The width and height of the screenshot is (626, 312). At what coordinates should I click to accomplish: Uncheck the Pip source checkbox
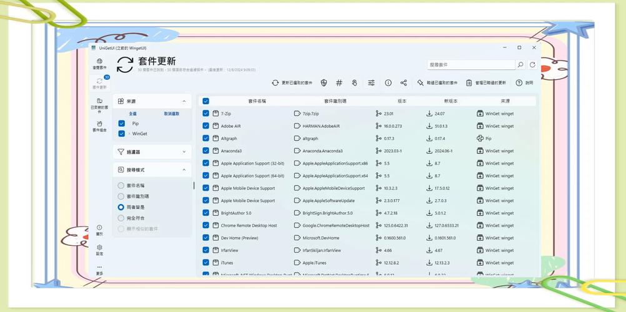pos(122,124)
